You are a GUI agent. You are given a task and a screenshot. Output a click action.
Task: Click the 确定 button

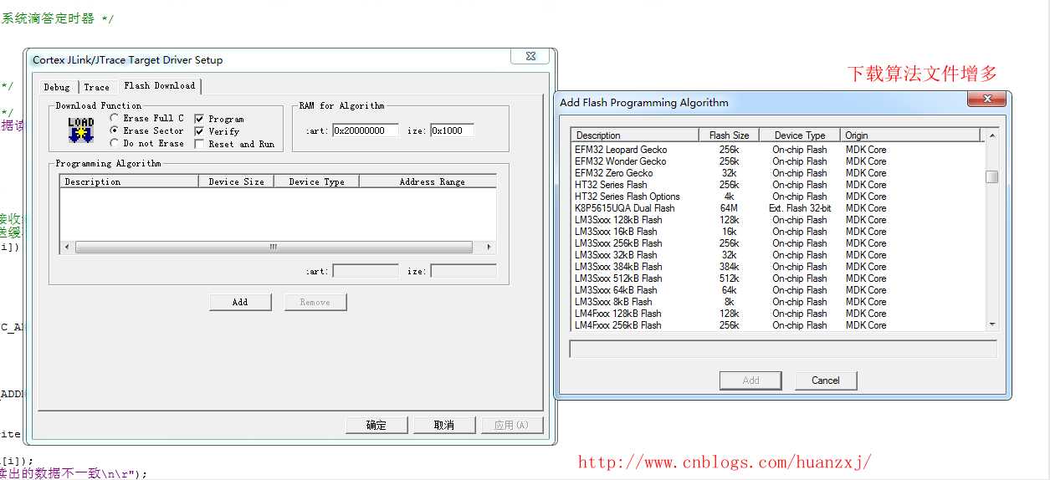376,425
